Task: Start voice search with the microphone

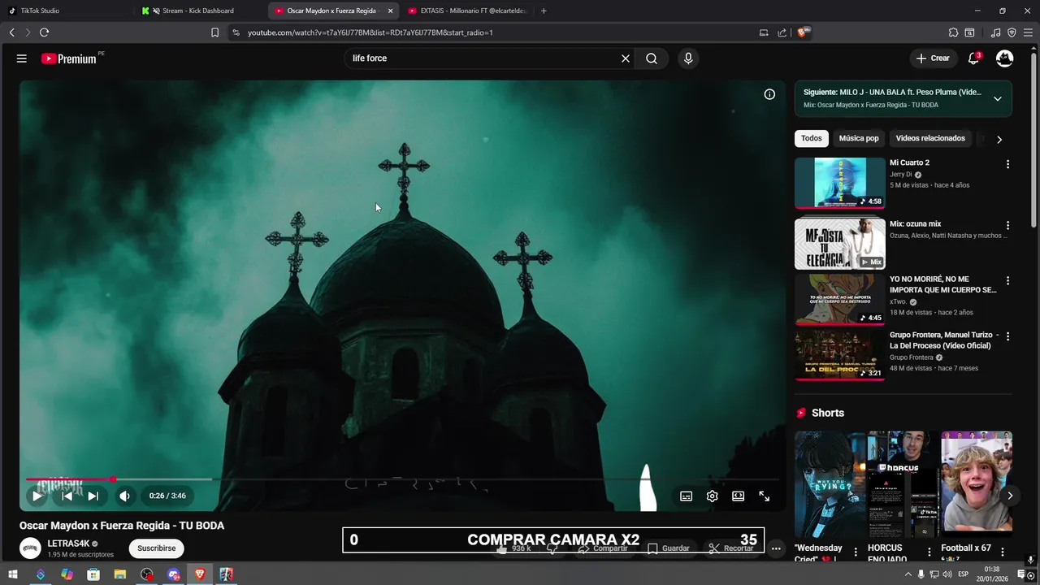Action: click(x=688, y=58)
